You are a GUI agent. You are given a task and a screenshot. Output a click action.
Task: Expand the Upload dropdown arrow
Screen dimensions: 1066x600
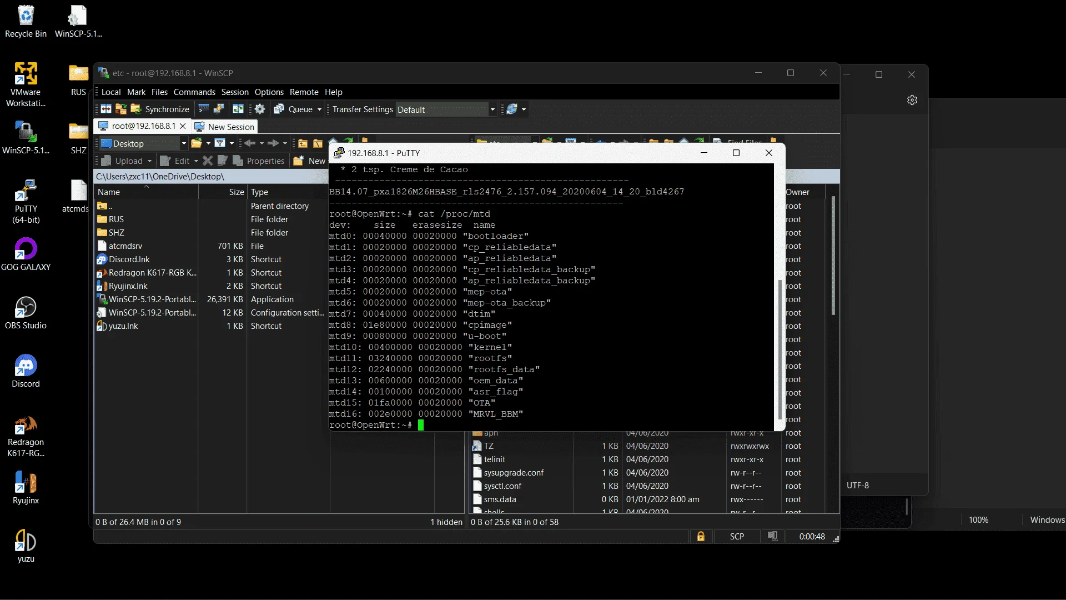point(149,161)
